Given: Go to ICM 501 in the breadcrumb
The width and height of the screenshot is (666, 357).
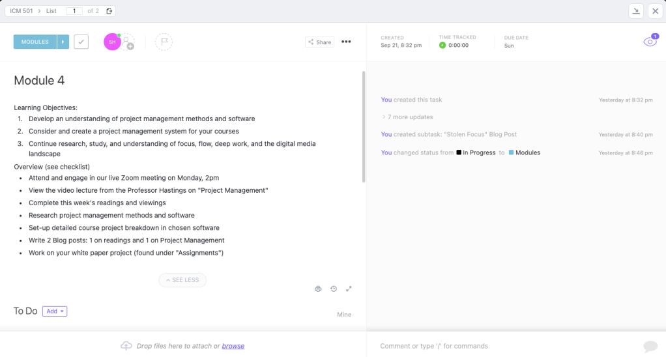Looking at the screenshot, I should pyautogui.click(x=22, y=11).
